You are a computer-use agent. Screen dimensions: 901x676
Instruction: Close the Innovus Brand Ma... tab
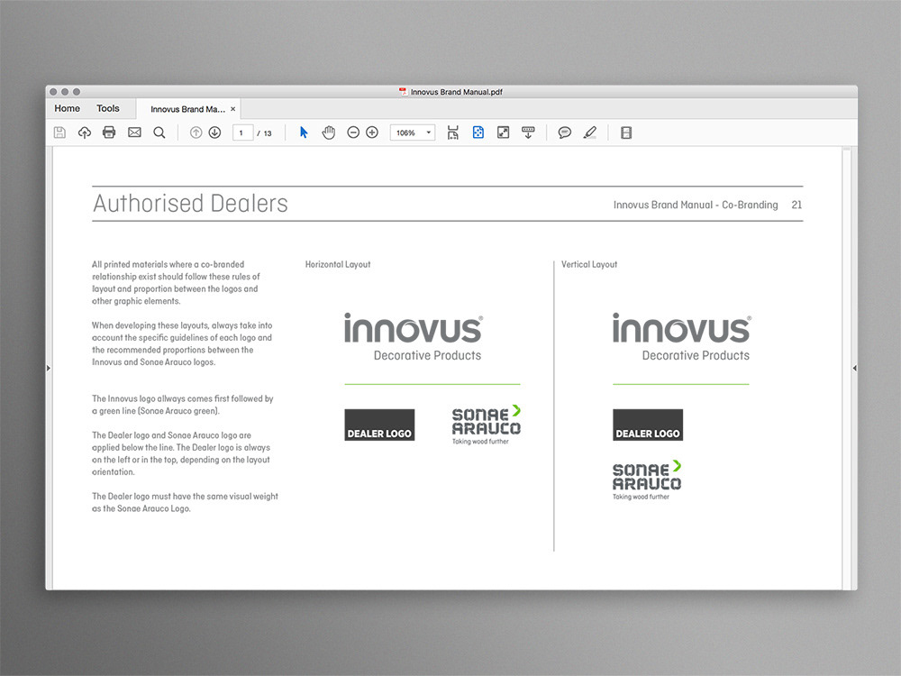[232, 109]
